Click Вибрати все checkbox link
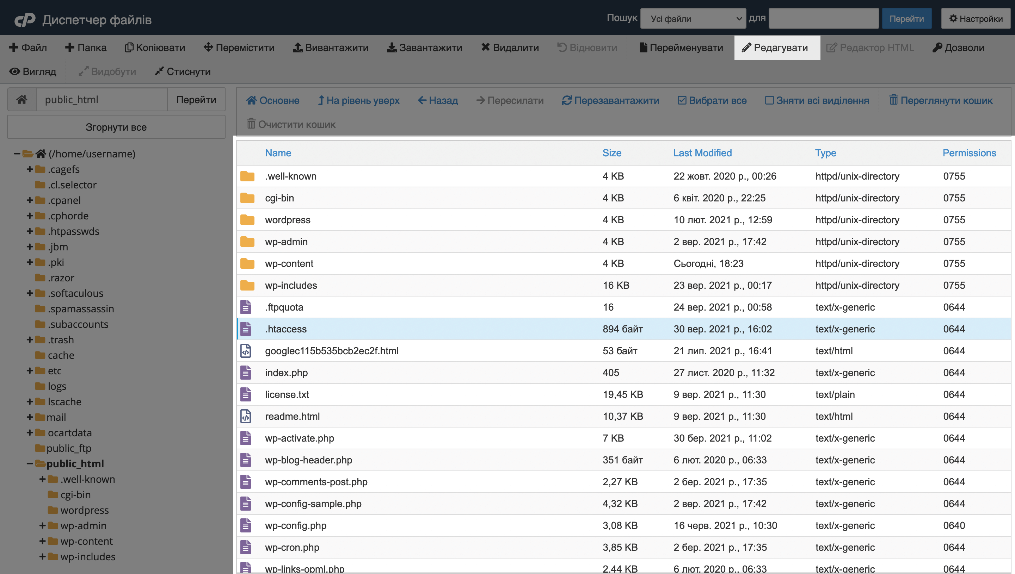This screenshot has width=1015, height=574. [x=712, y=100]
